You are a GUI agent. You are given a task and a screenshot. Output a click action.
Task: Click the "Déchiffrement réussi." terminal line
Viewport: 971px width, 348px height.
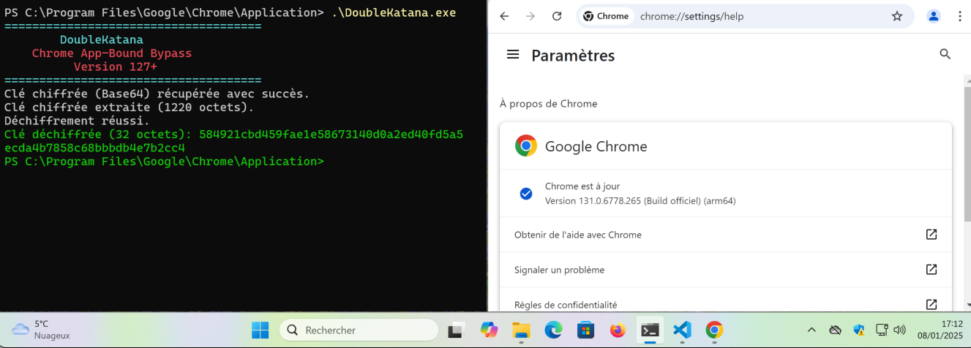(77, 121)
